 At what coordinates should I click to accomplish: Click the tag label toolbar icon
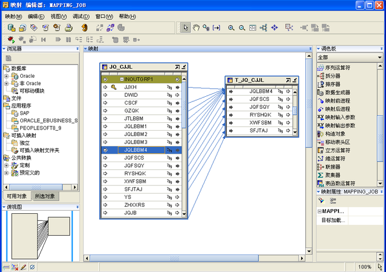[34, 27]
